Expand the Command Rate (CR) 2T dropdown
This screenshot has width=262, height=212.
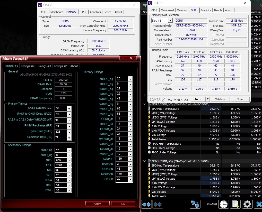click(69, 138)
